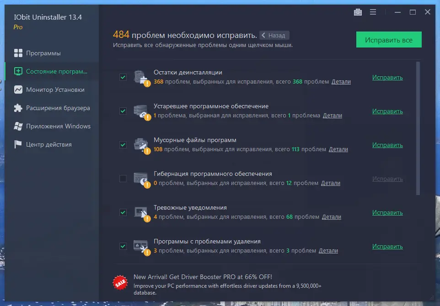Image resolution: width=440 pixels, height=306 pixels.
Task: Uncheck the Устаревшее программное обеспечение checkbox
Action: [123, 111]
